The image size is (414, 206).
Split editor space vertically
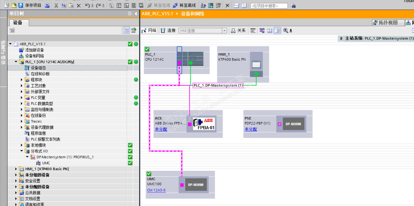tap(244, 5)
